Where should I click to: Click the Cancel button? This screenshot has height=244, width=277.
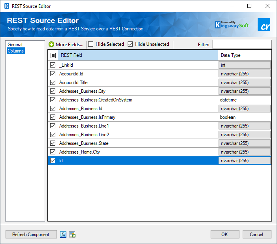(x=257, y=235)
